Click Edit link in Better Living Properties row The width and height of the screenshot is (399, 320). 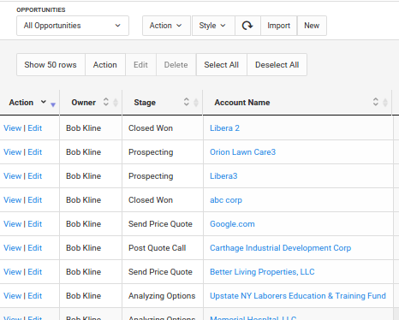point(35,272)
